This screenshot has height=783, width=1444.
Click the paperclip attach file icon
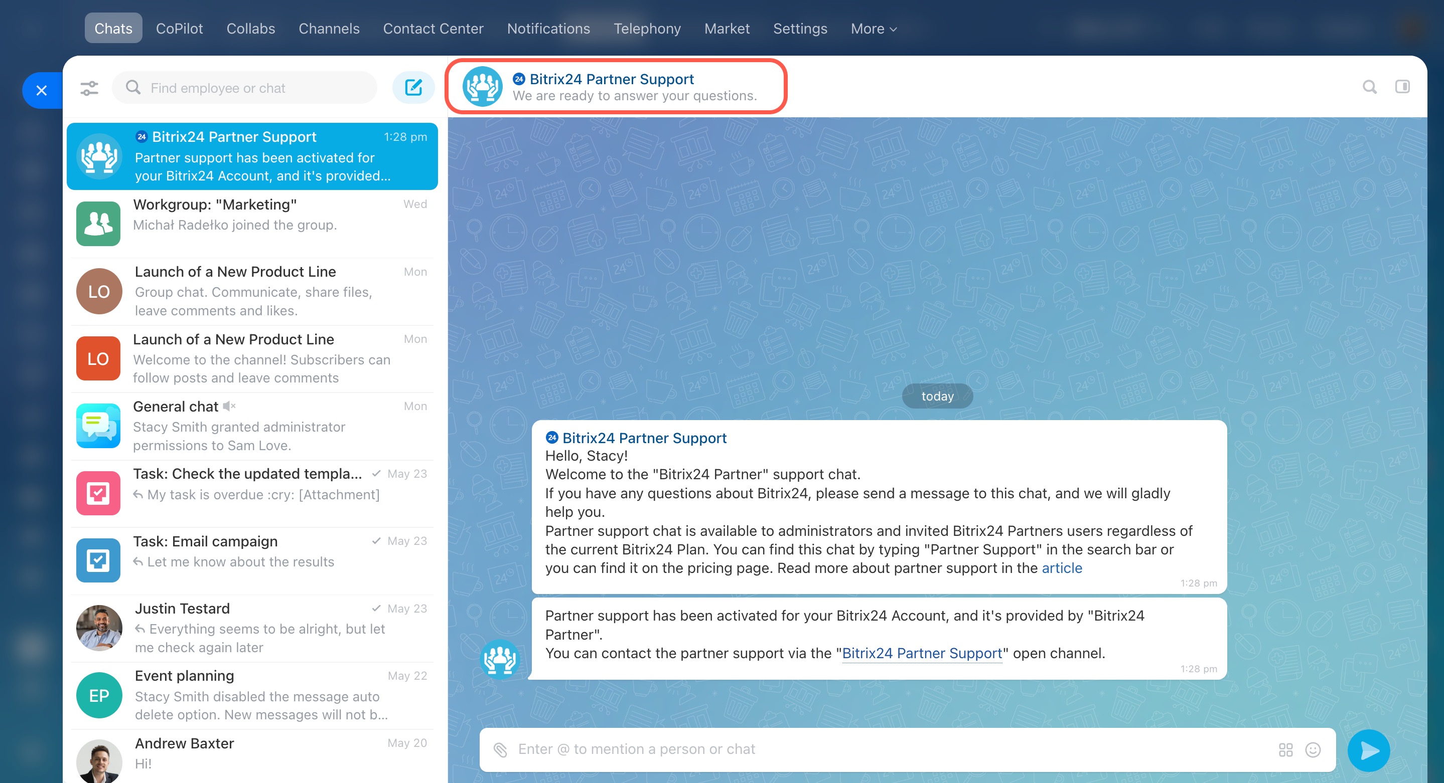tap(500, 749)
